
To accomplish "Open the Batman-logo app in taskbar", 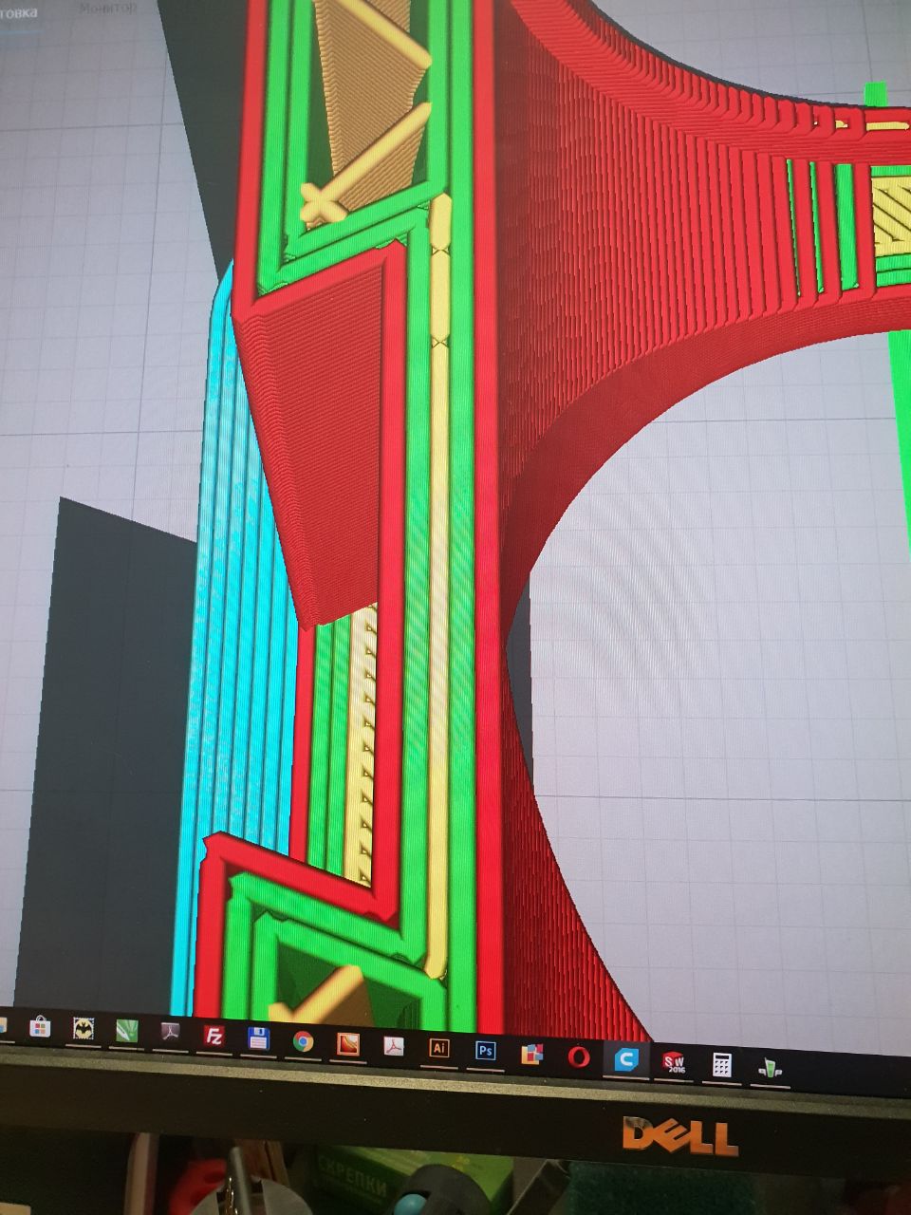I will [x=84, y=1029].
